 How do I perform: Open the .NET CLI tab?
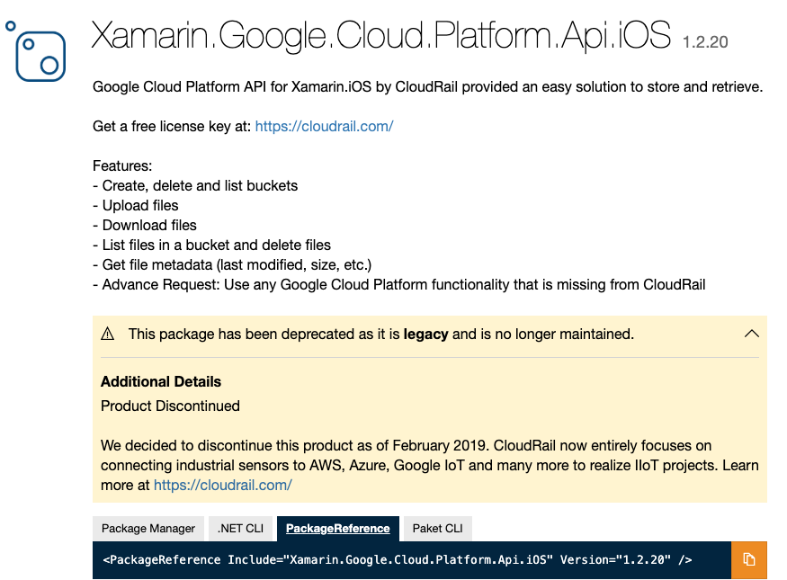coord(240,529)
